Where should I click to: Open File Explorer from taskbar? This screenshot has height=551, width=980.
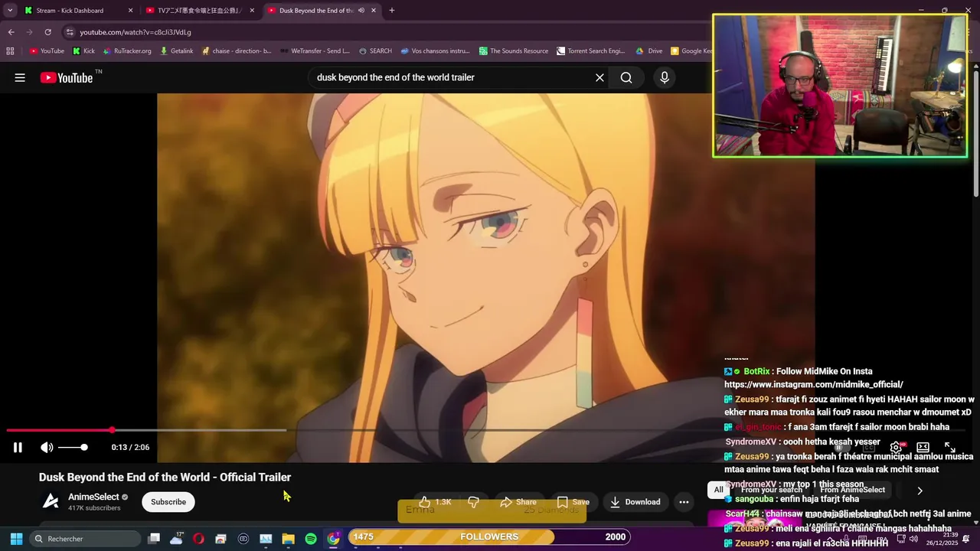(x=288, y=539)
